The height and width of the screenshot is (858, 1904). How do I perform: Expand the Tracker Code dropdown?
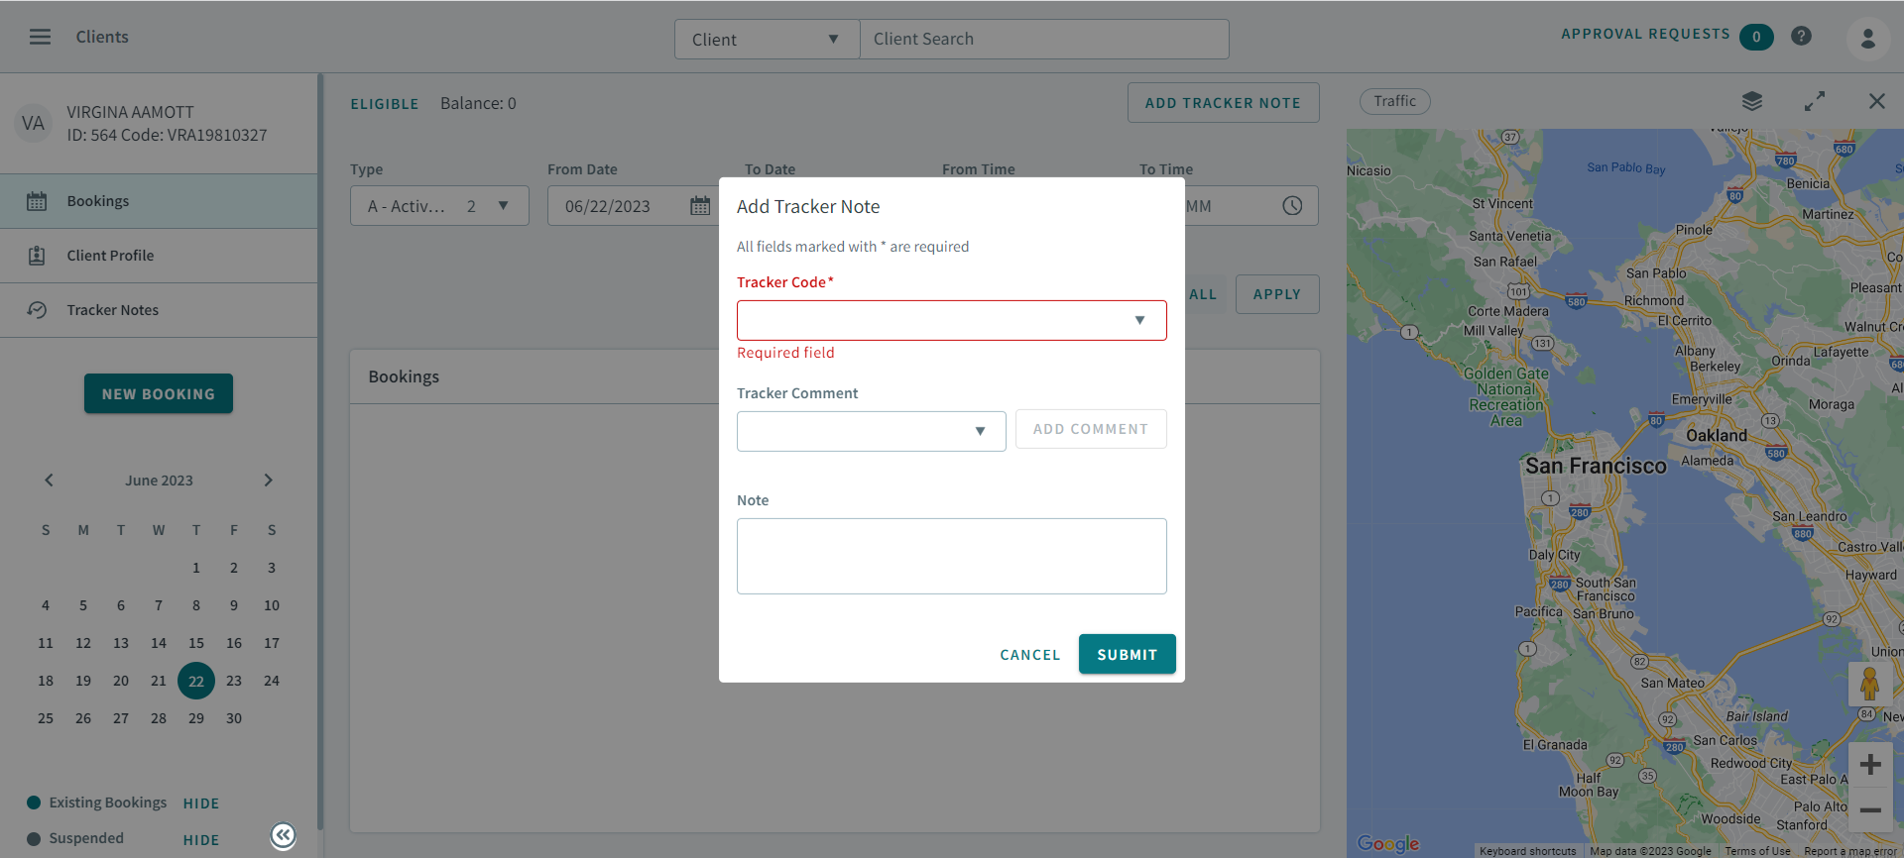point(951,320)
